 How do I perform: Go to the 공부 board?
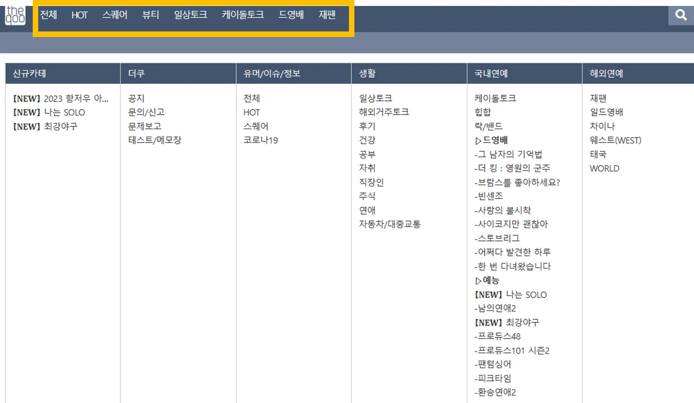(x=367, y=154)
